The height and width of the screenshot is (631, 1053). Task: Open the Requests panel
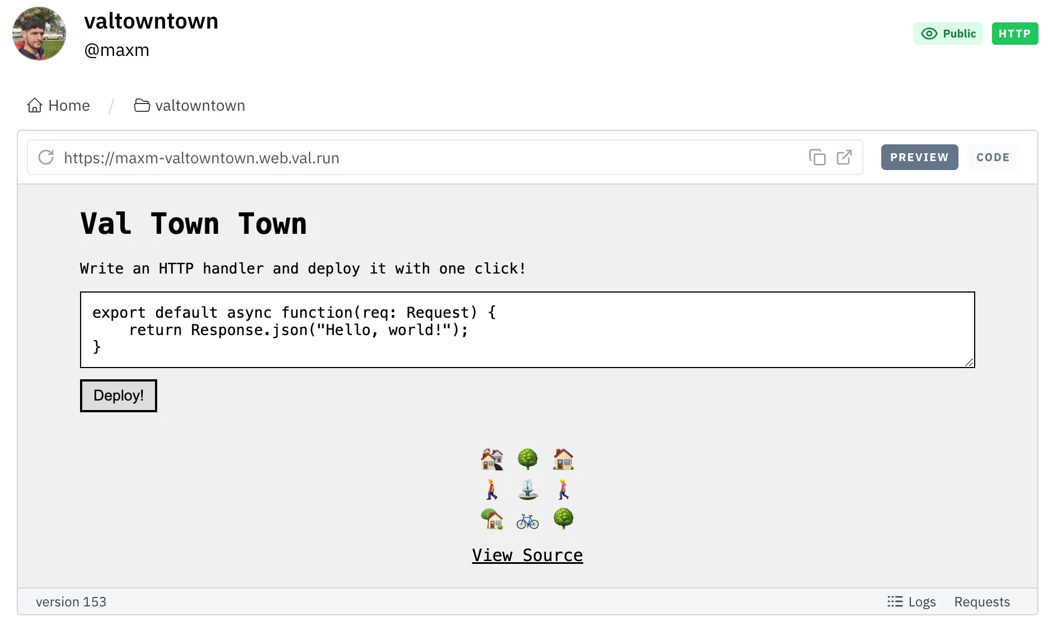coord(982,602)
